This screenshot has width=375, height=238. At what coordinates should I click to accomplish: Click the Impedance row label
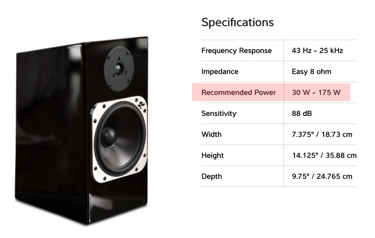pyautogui.click(x=220, y=71)
